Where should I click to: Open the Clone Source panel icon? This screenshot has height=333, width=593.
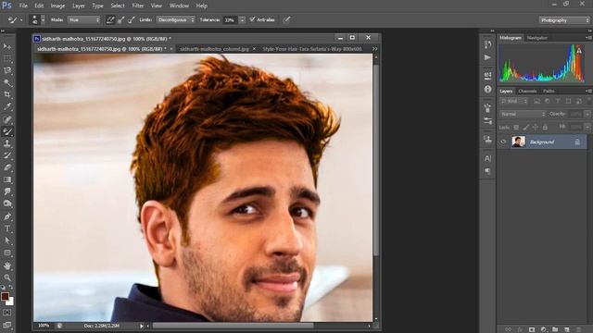coord(488,139)
